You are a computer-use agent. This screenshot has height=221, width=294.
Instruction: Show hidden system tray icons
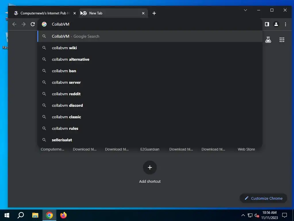click(x=243, y=215)
